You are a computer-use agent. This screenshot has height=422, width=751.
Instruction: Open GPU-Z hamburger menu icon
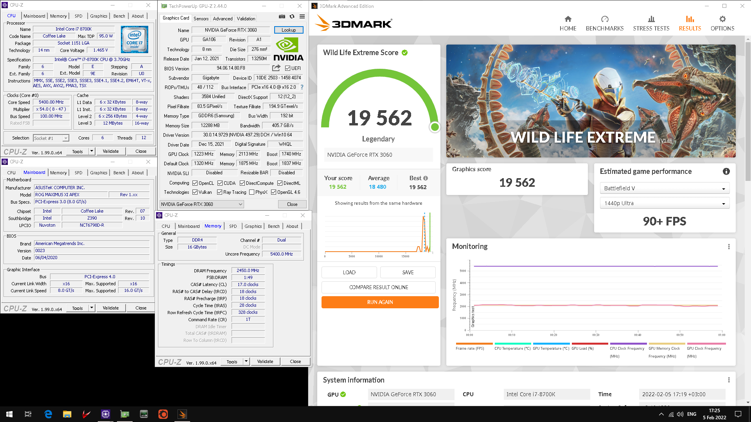tap(302, 16)
